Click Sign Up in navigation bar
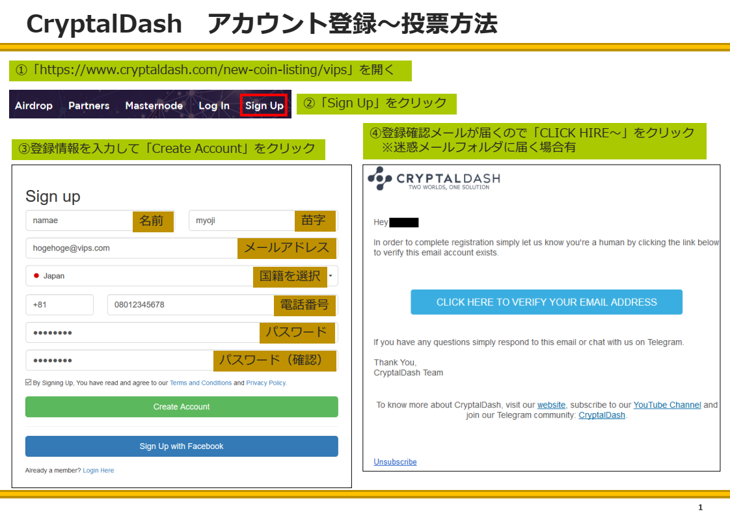The image size is (730, 516). tap(264, 105)
